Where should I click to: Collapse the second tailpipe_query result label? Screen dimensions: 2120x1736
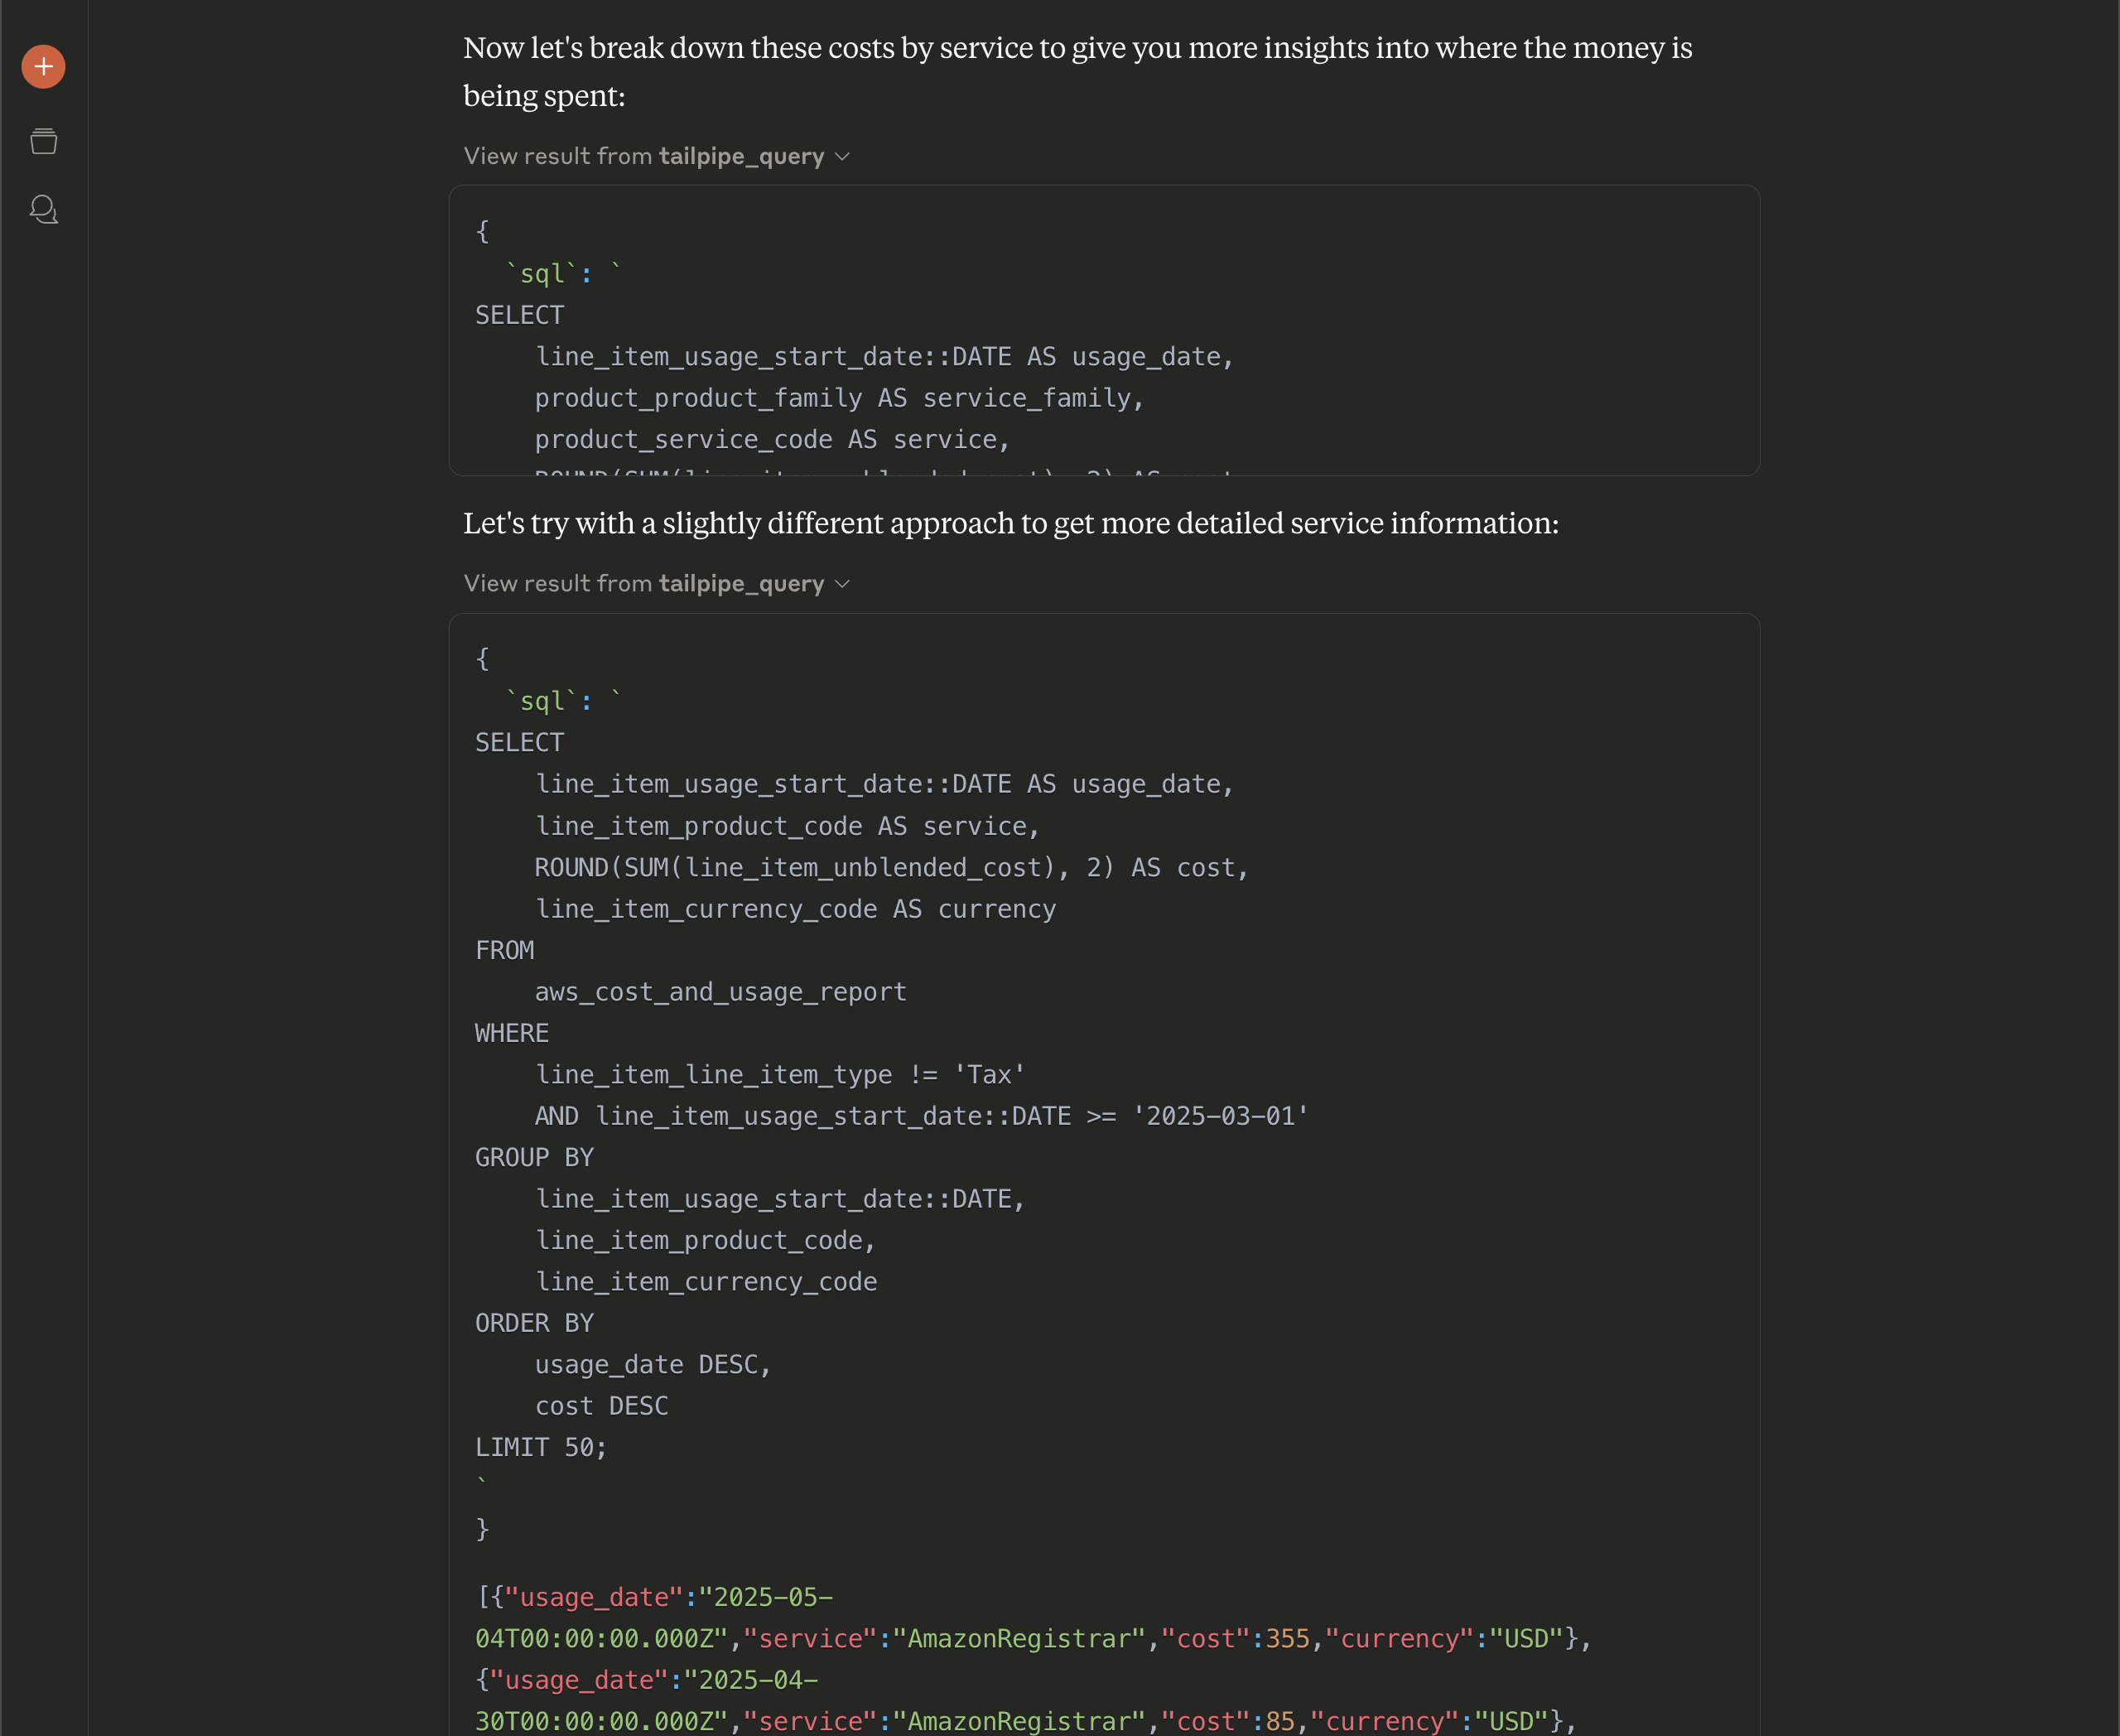coord(644,584)
